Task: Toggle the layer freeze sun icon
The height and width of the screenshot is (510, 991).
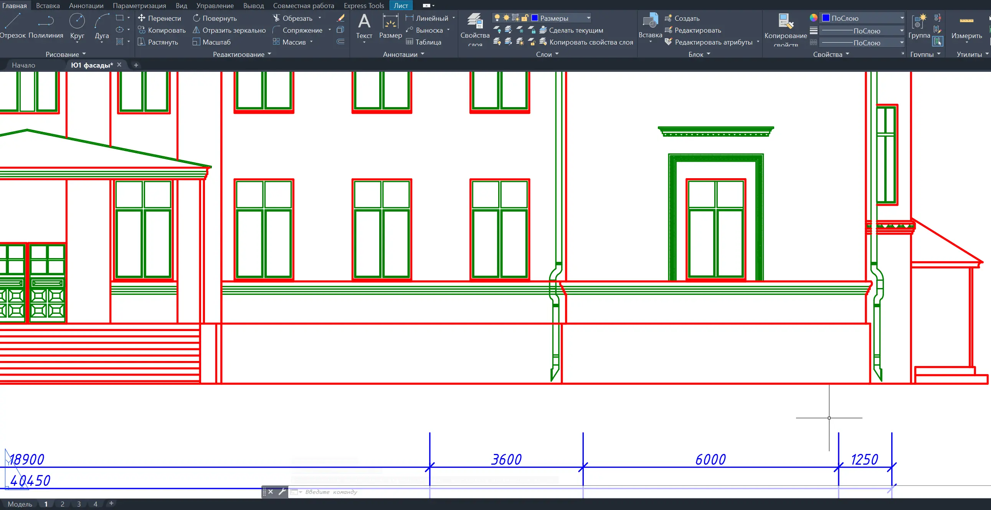Action: pyautogui.click(x=506, y=18)
